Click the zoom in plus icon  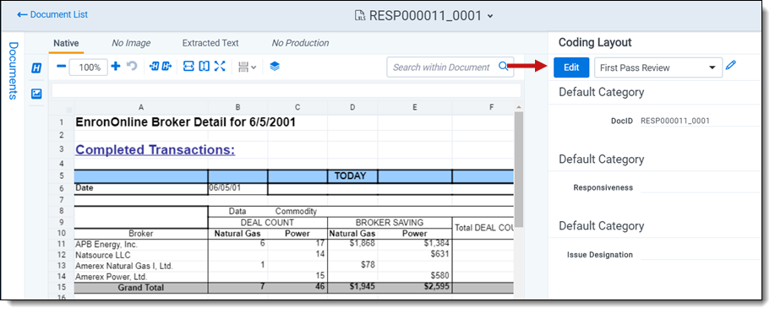tap(116, 66)
